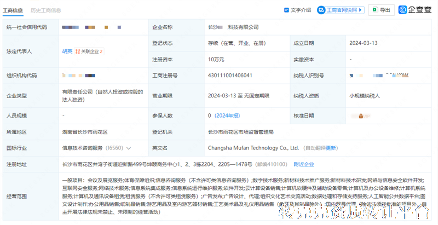Open legal representative 胡英 link
Image resolution: width=438 pixels, height=225 pixels.
click(67, 51)
